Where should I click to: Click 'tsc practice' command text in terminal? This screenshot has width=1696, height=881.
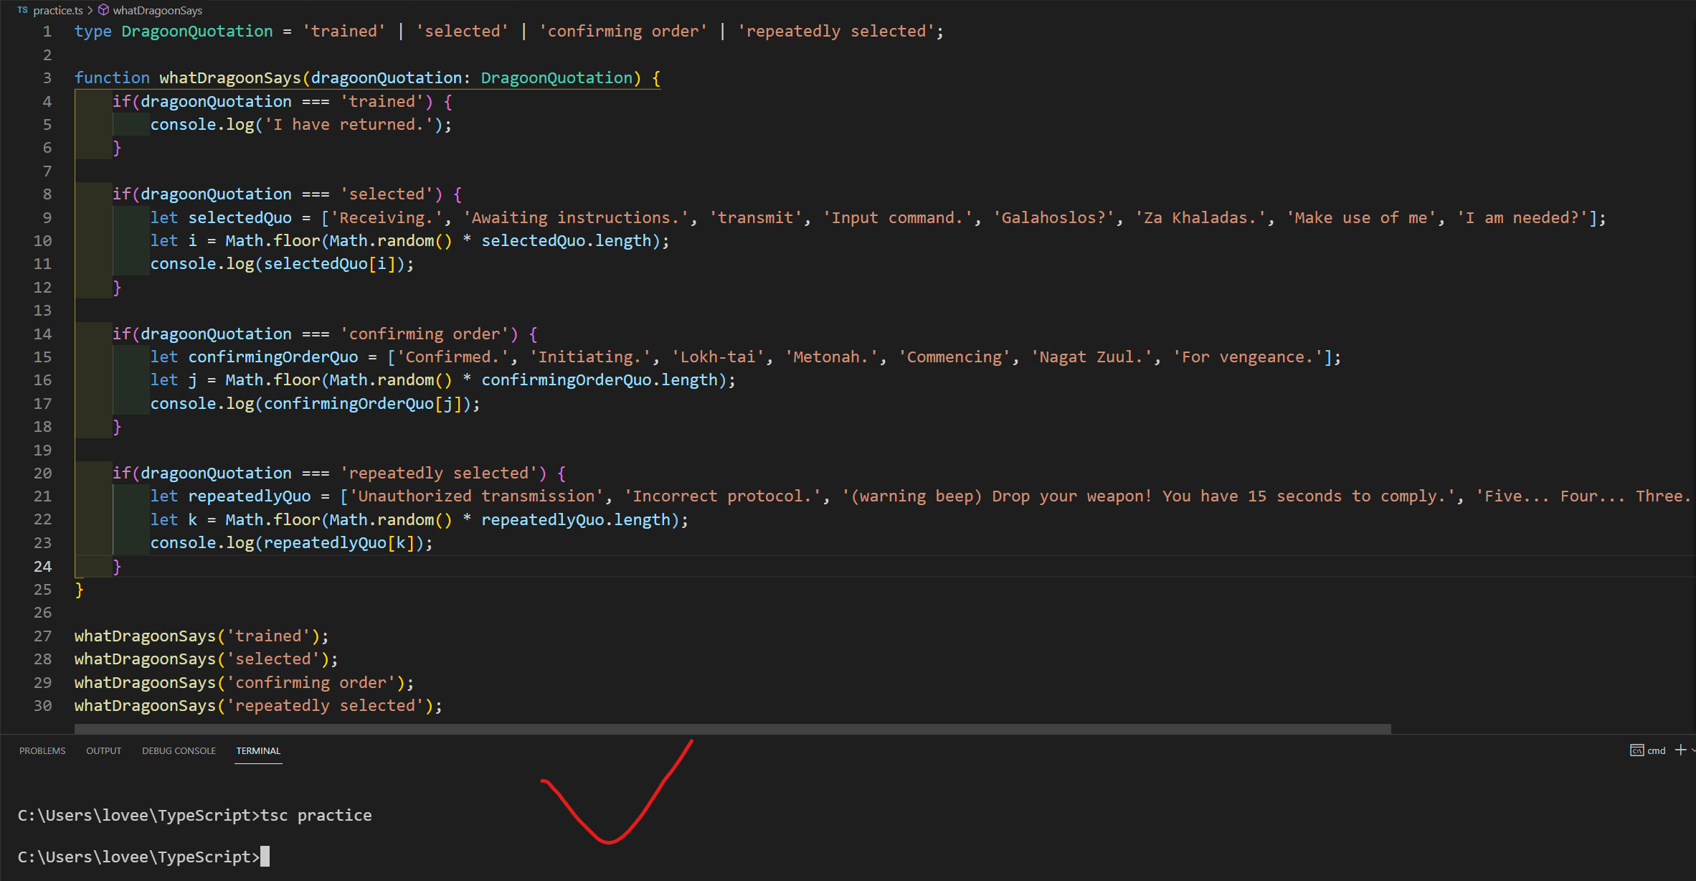click(x=316, y=815)
